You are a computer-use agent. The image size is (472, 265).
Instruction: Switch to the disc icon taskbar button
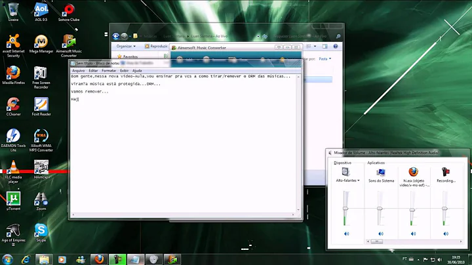click(154, 259)
